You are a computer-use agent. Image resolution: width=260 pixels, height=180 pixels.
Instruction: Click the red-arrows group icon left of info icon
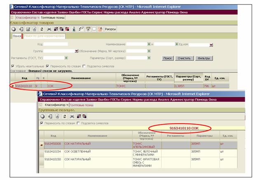click(67, 29)
